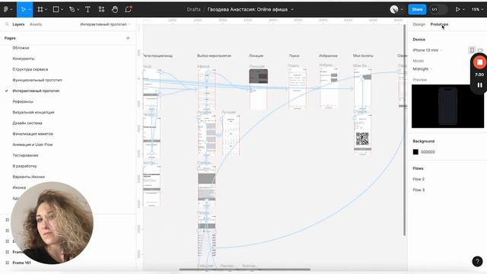Select the Hand tool
The image size is (487, 274).
point(115,9)
